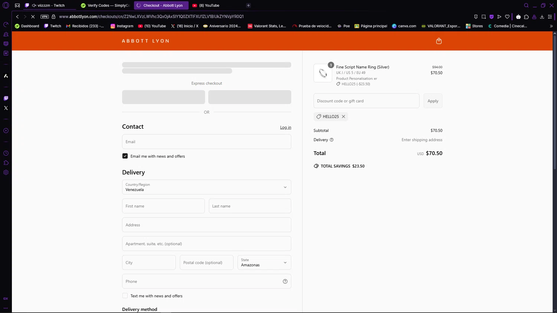
Task: Click the Delivery info question icon
Action: pyautogui.click(x=332, y=140)
